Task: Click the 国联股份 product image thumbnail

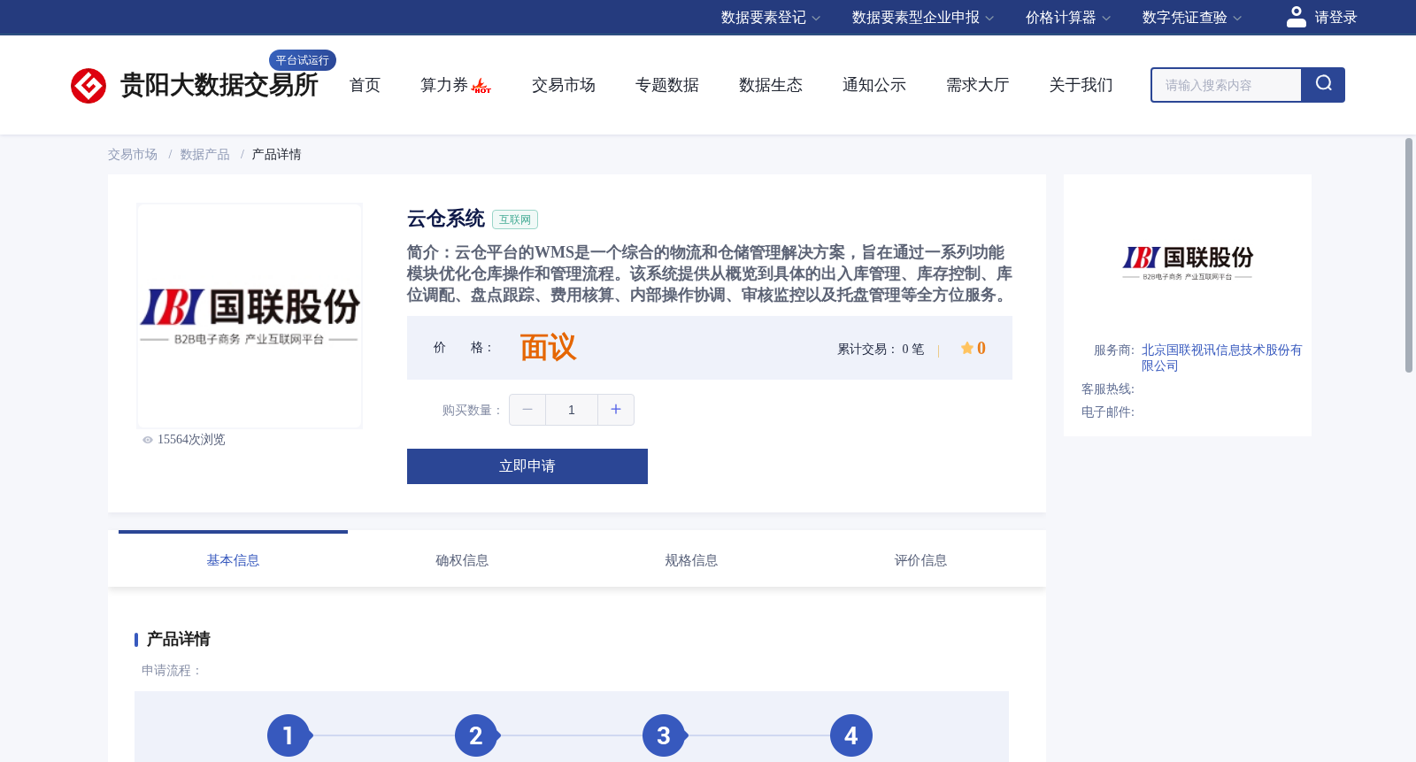Action: [x=250, y=316]
